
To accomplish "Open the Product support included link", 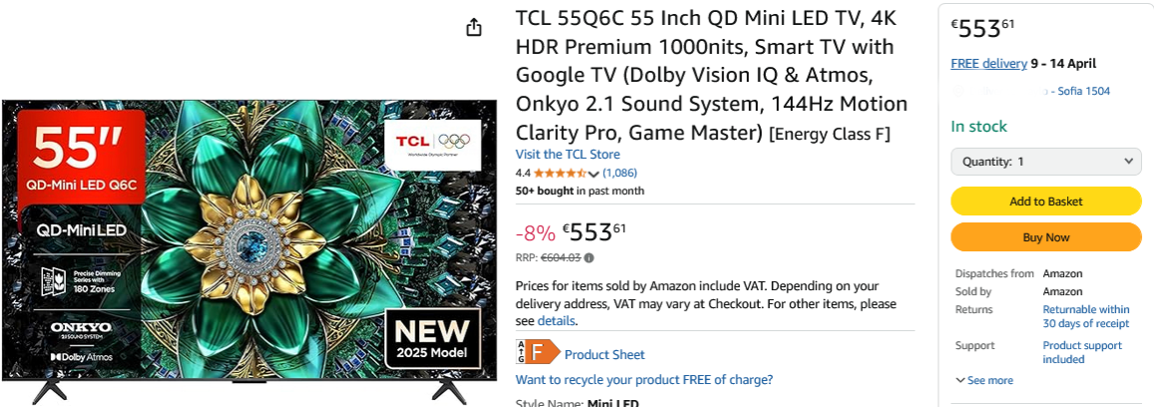I will pyautogui.click(x=1082, y=352).
